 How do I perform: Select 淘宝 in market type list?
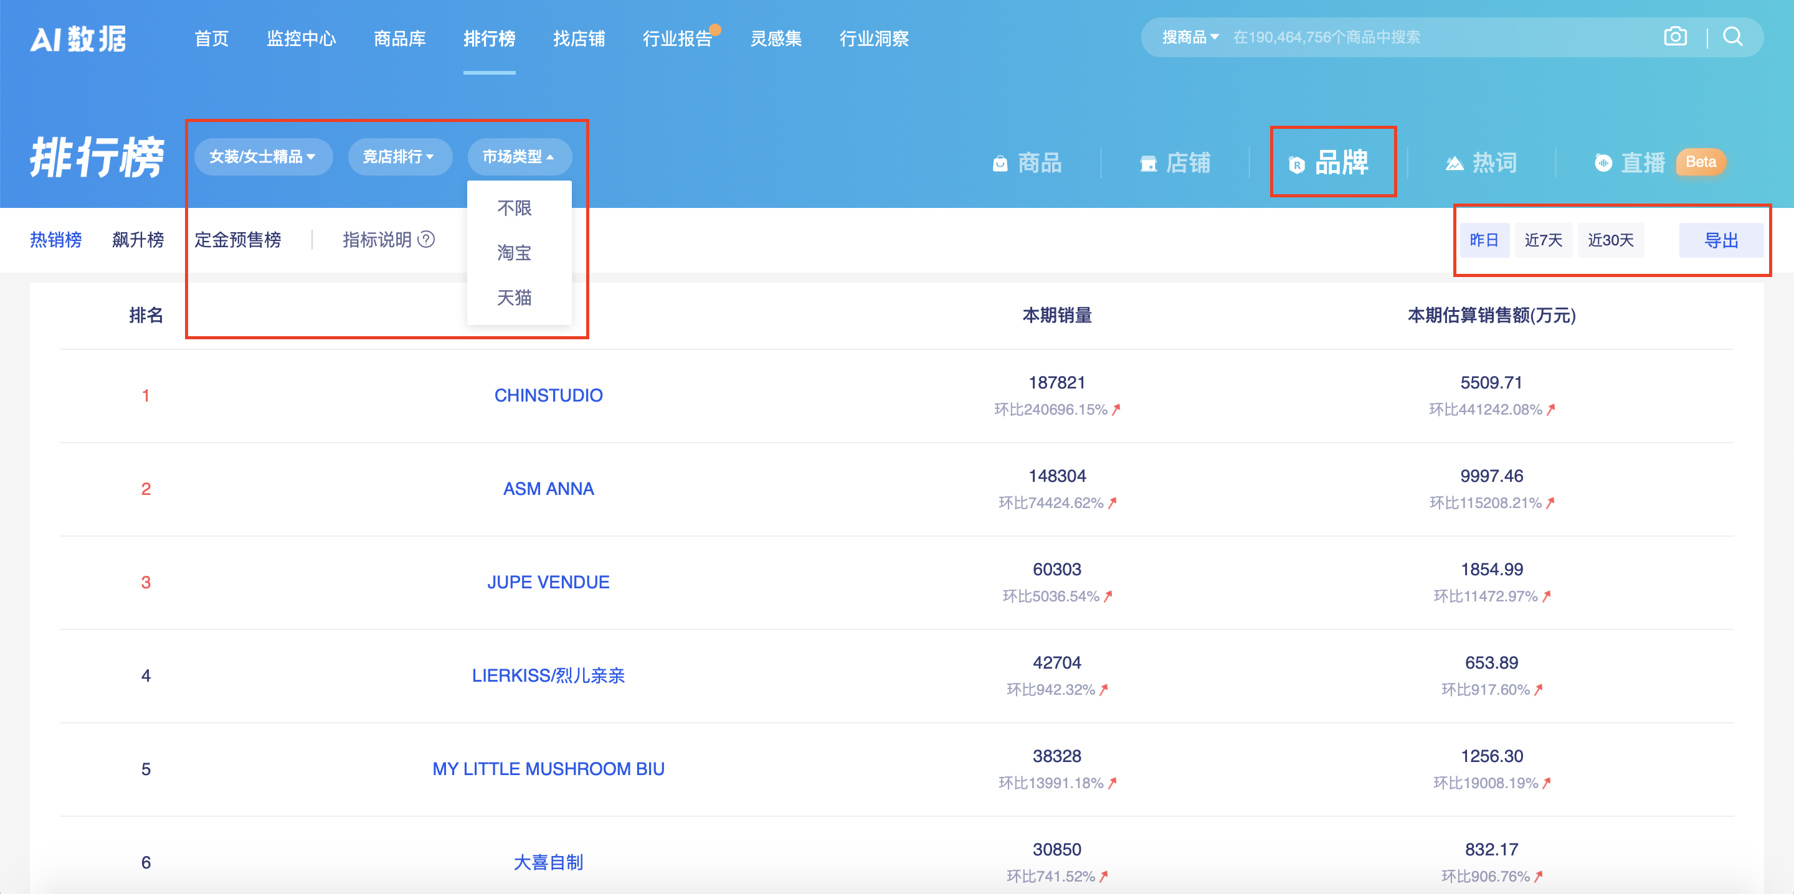(514, 253)
